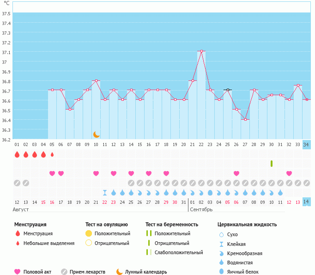The width and height of the screenshot is (315, 275).
Task: Click the hourglass sticky fluid icon on day 11
Action: [105, 192]
